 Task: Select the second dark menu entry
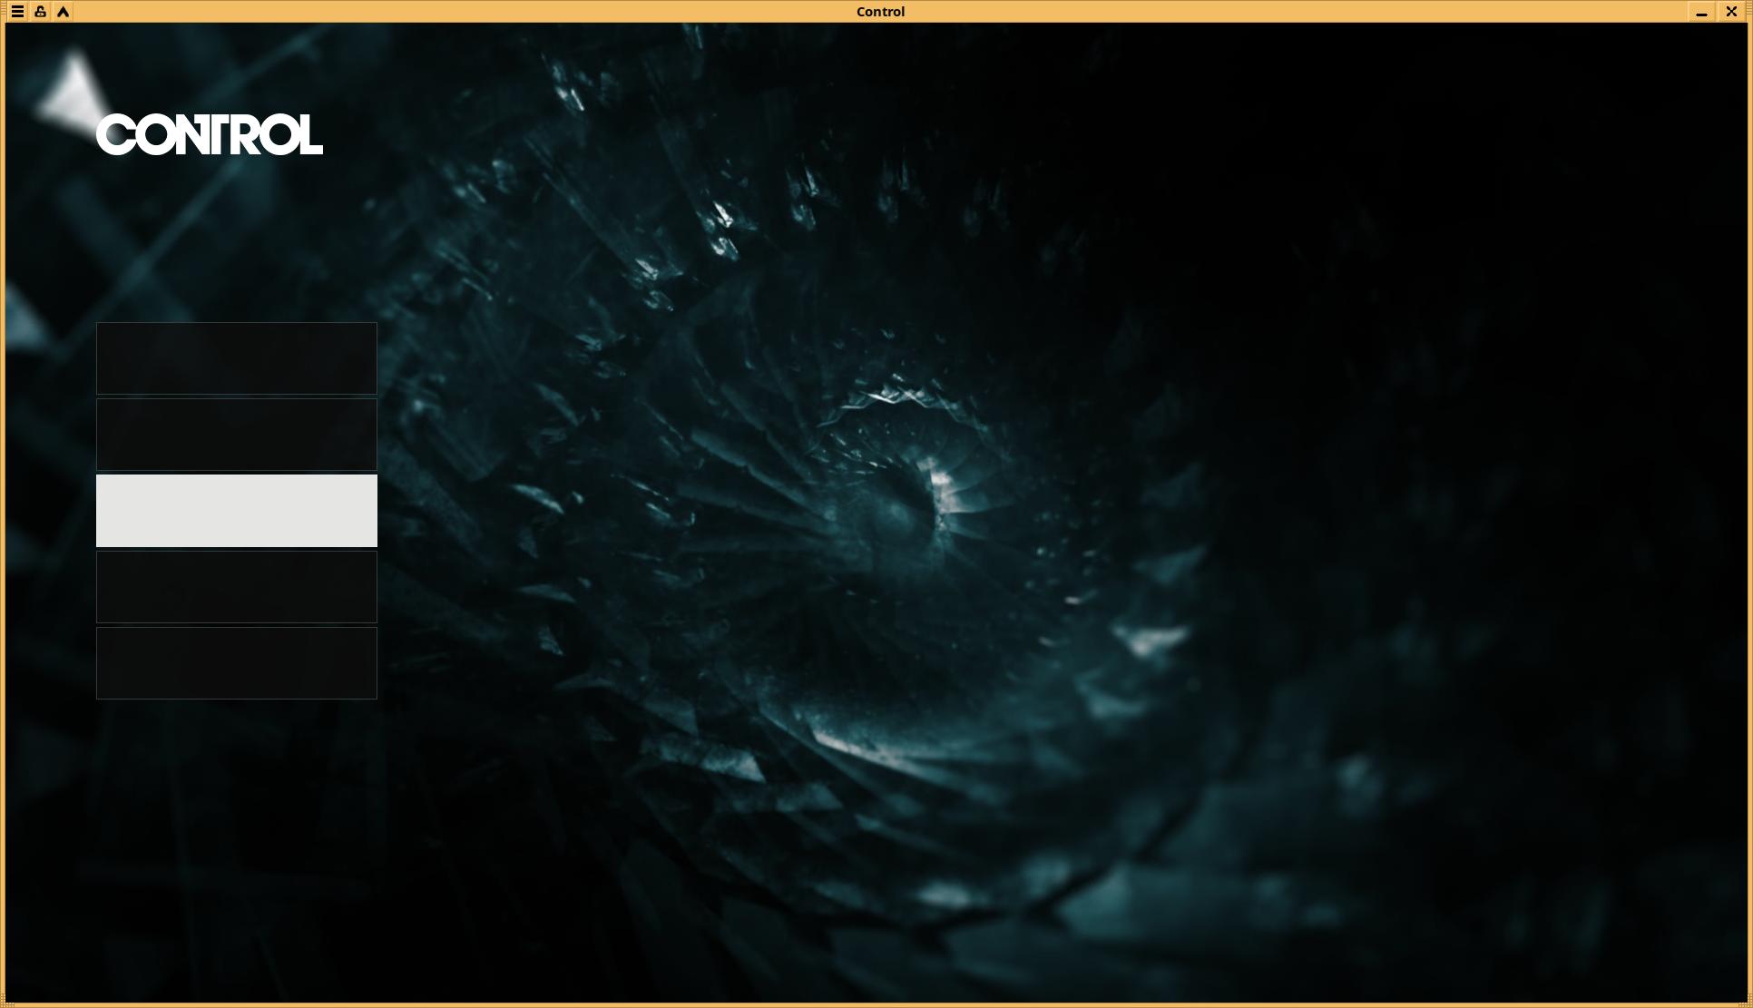coord(236,435)
